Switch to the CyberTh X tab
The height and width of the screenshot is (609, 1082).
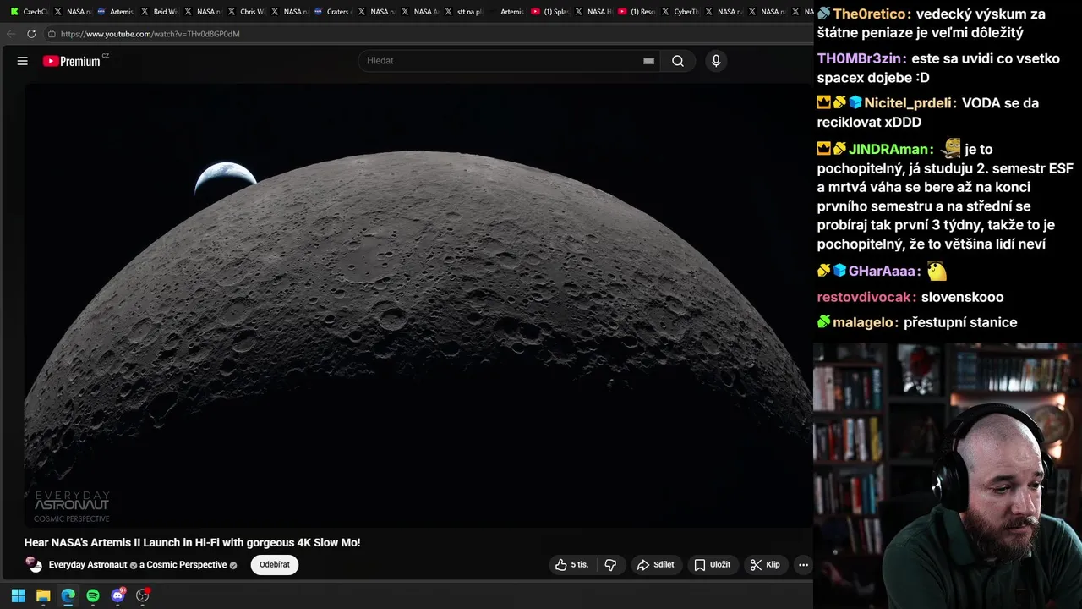pos(680,12)
